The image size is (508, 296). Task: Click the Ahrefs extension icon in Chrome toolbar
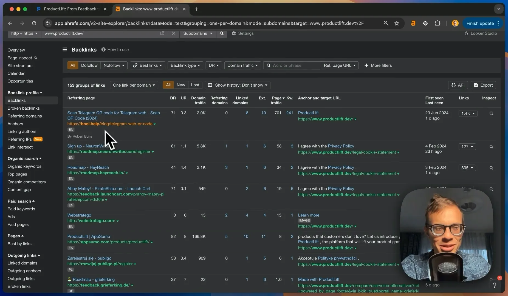413,23
